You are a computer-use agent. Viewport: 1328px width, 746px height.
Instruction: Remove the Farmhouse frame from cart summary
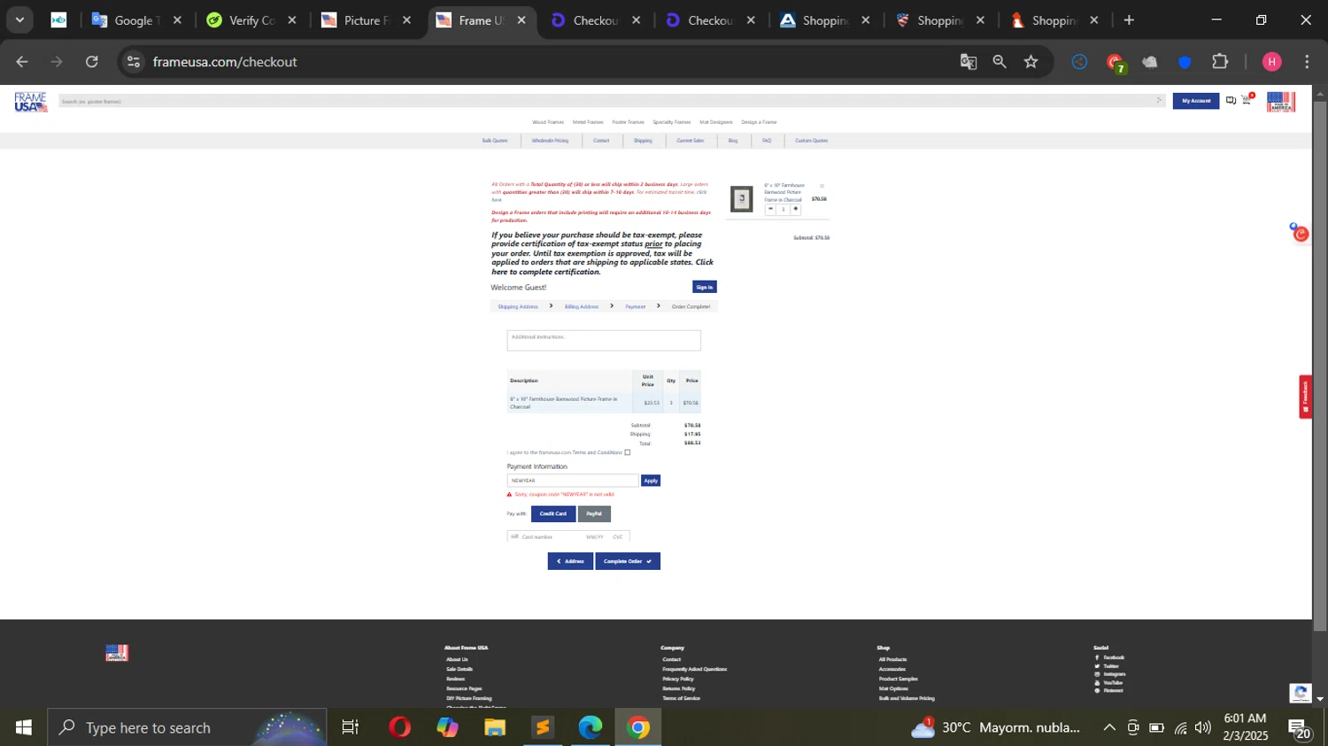[x=822, y=186]
